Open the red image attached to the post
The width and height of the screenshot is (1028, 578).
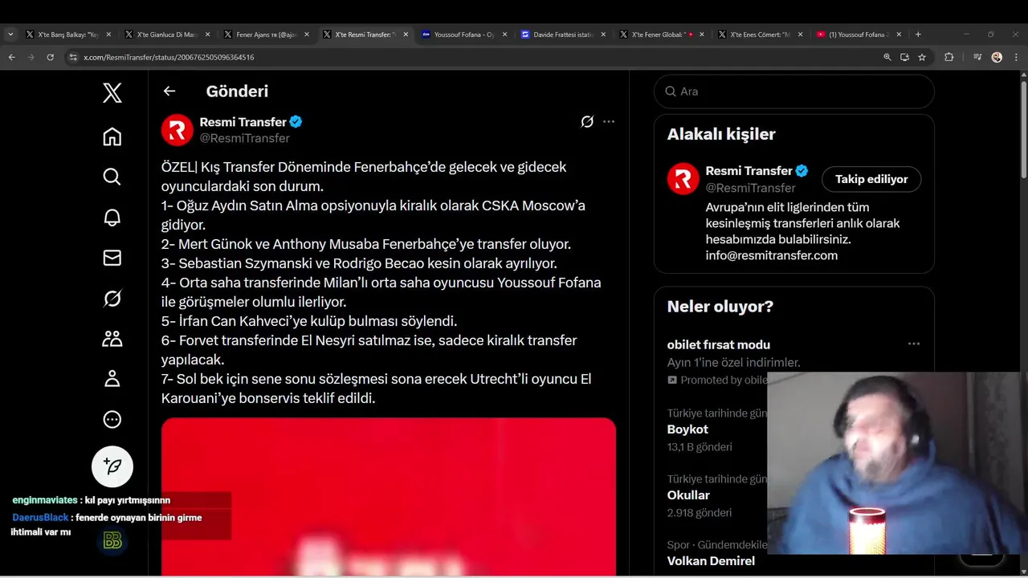pos(389,496)
